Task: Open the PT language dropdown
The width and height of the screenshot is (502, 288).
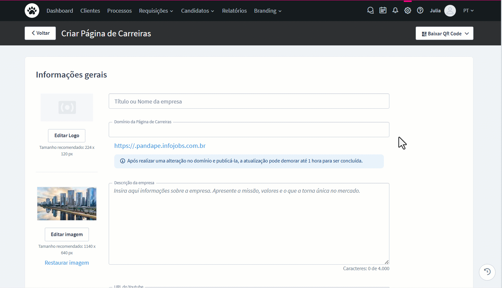Action: tap(468, 11)
